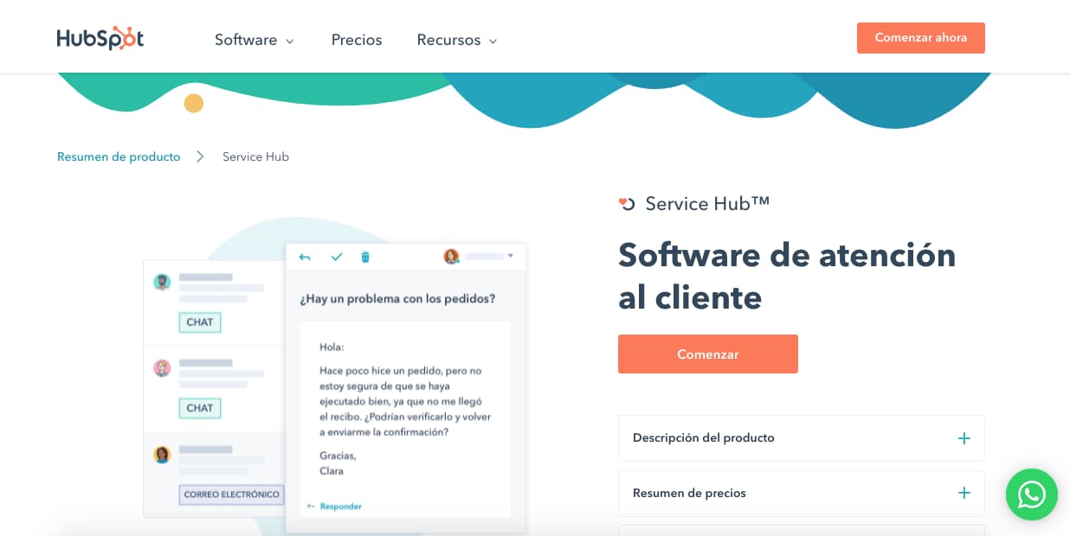This screenshot has width=1070, height=536.
Task: Click the Service Hub heart-loop icon
Action: pyautogui.click(x=627, y=203)
